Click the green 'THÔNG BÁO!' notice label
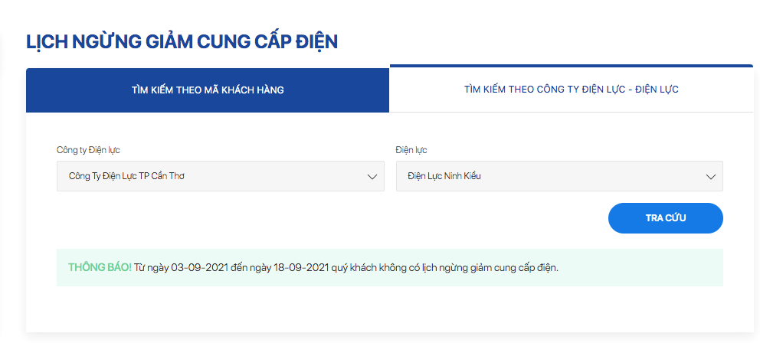The height and width of the screenshot is (343, 760). coord(100,268)
